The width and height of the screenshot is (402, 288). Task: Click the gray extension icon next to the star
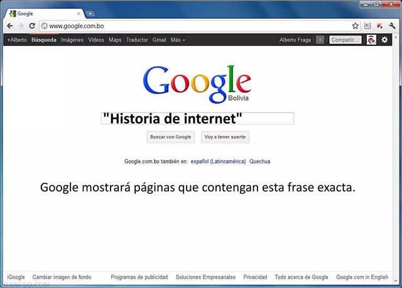click(x=367, y=26)
